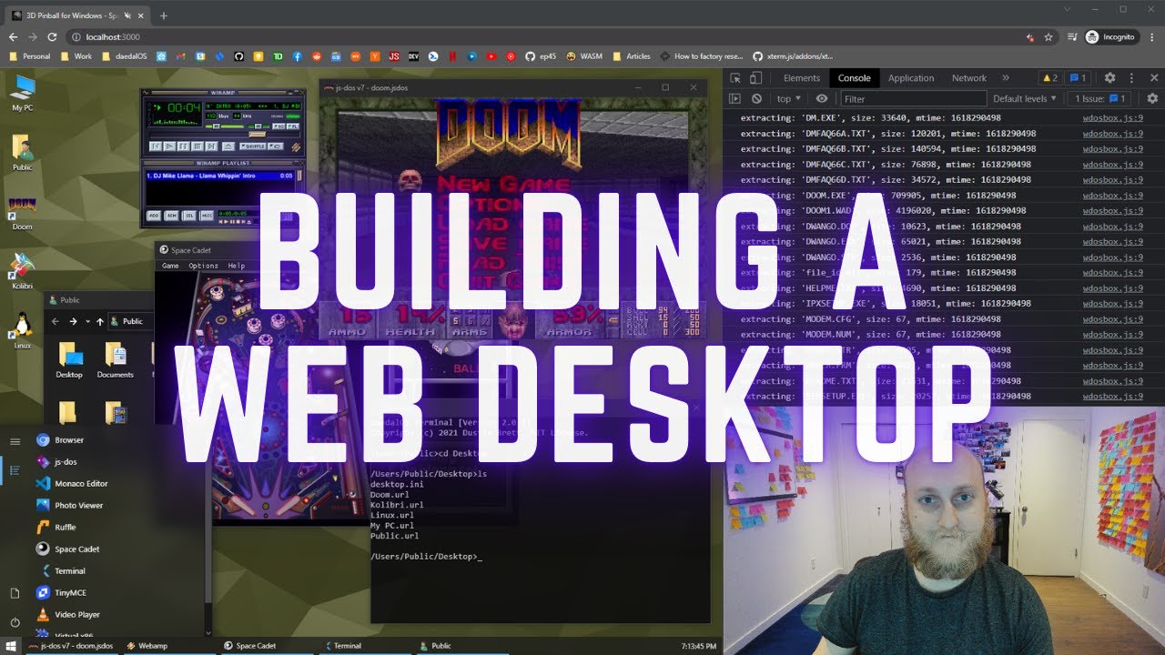Open the Documents folder in explorer
Screen dimensions: 1165x655
tap(115, 360)
